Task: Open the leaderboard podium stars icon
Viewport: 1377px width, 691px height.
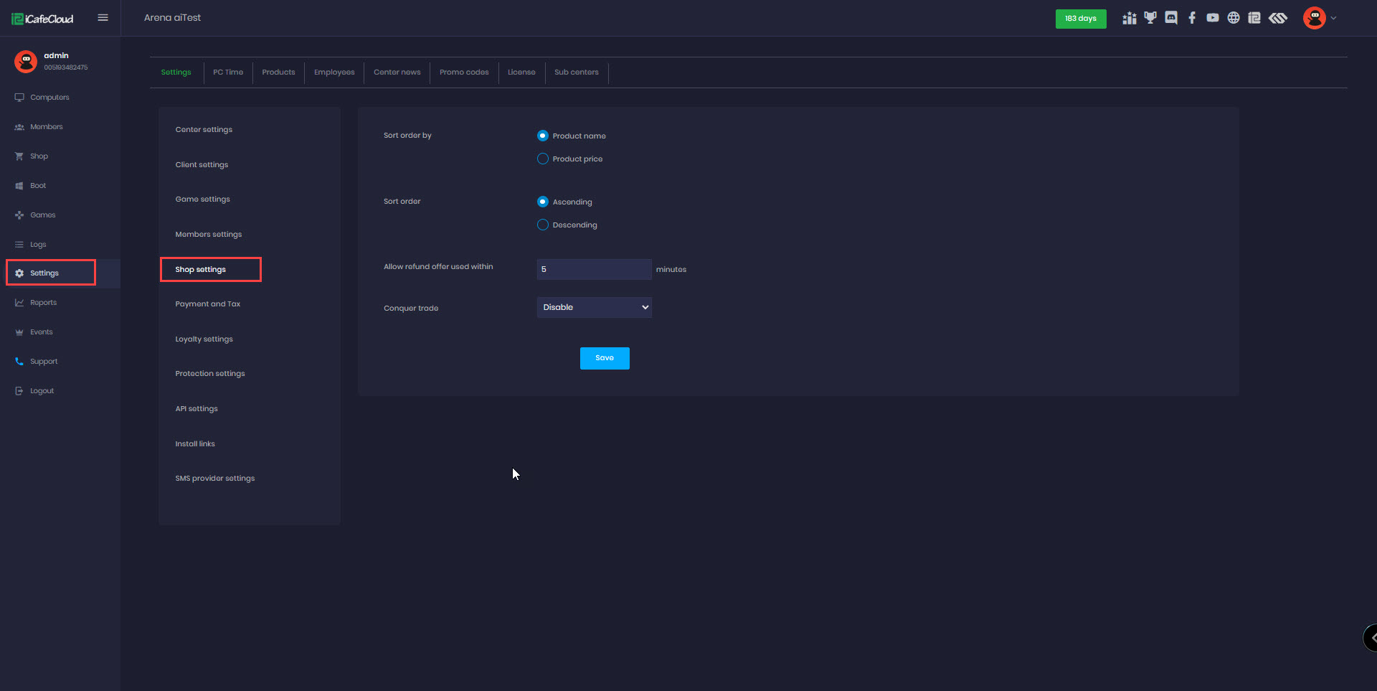Action: (1130, 18)
